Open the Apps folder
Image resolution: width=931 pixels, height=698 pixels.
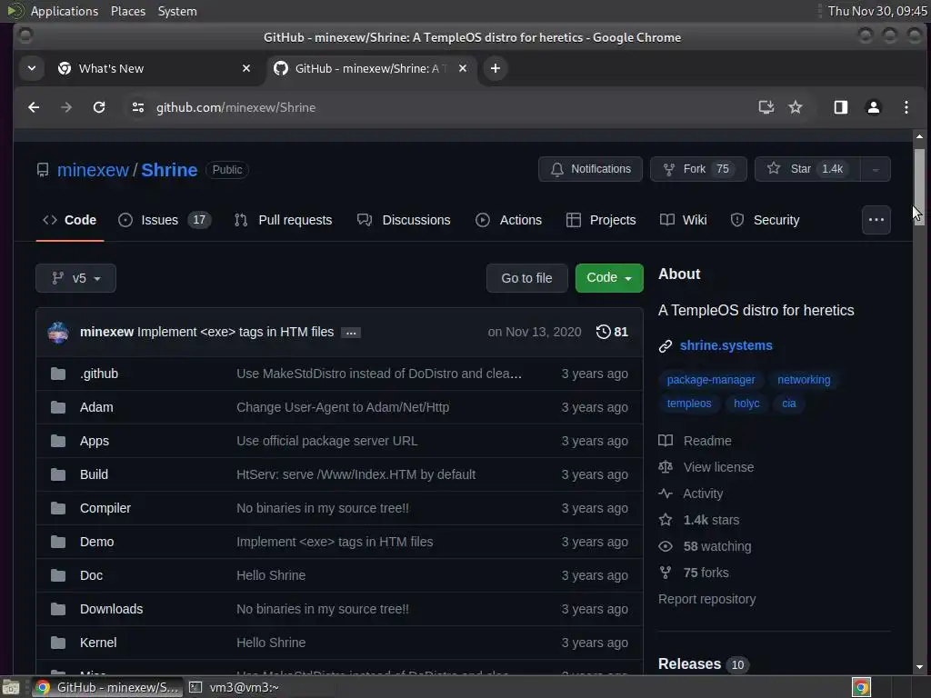(95, 441)
